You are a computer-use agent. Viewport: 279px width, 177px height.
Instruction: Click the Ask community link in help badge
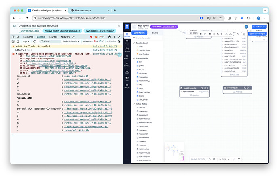[x=168, y=27]
